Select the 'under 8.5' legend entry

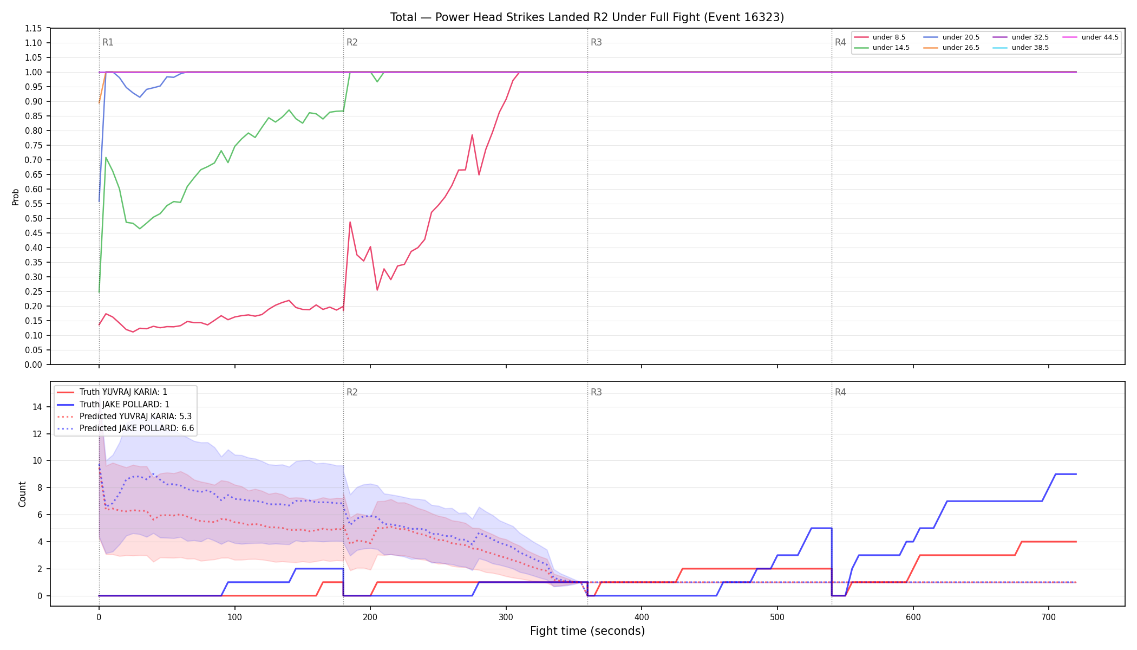pos(880,37)
